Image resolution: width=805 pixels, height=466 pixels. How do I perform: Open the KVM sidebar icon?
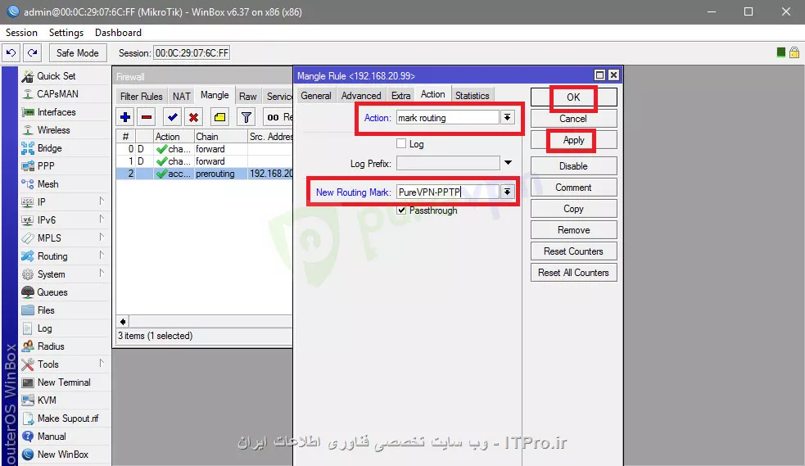coord(28,400)
